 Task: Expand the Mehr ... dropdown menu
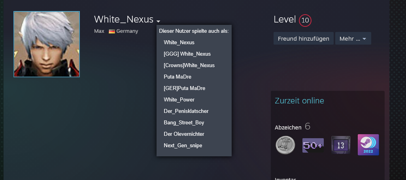(x=353, y=39)
